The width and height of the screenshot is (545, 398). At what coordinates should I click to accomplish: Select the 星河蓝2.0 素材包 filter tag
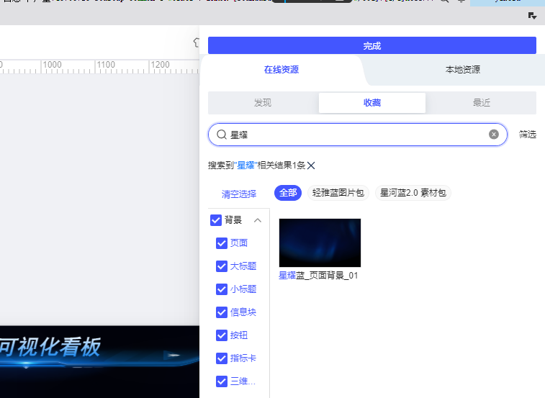pos(413,193)
